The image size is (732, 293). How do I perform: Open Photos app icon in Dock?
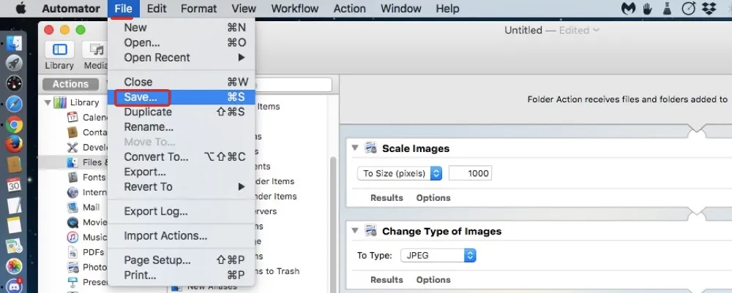[x=14, y=265]
